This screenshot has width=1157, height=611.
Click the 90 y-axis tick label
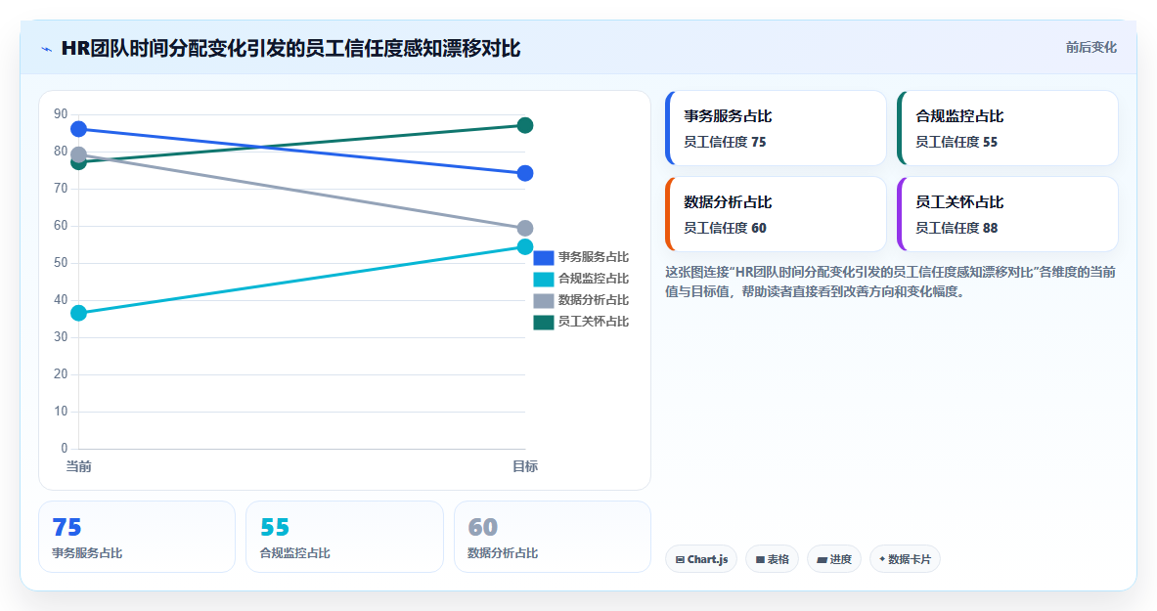coord(61,114)
